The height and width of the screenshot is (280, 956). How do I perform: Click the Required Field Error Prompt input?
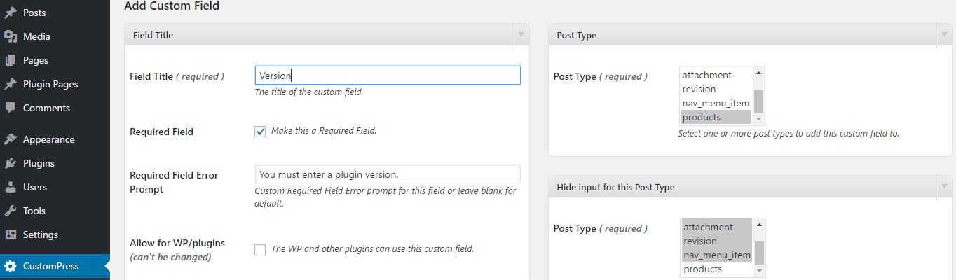point(388,174)
